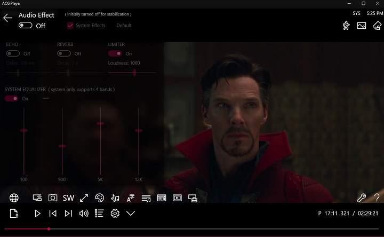
Task: Open the wrench tools icon
Action: click(362, 198)
